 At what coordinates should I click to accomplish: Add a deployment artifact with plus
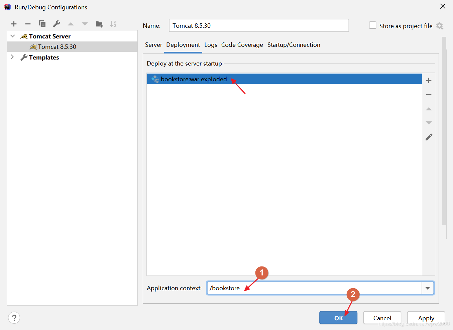pos(429,80)
